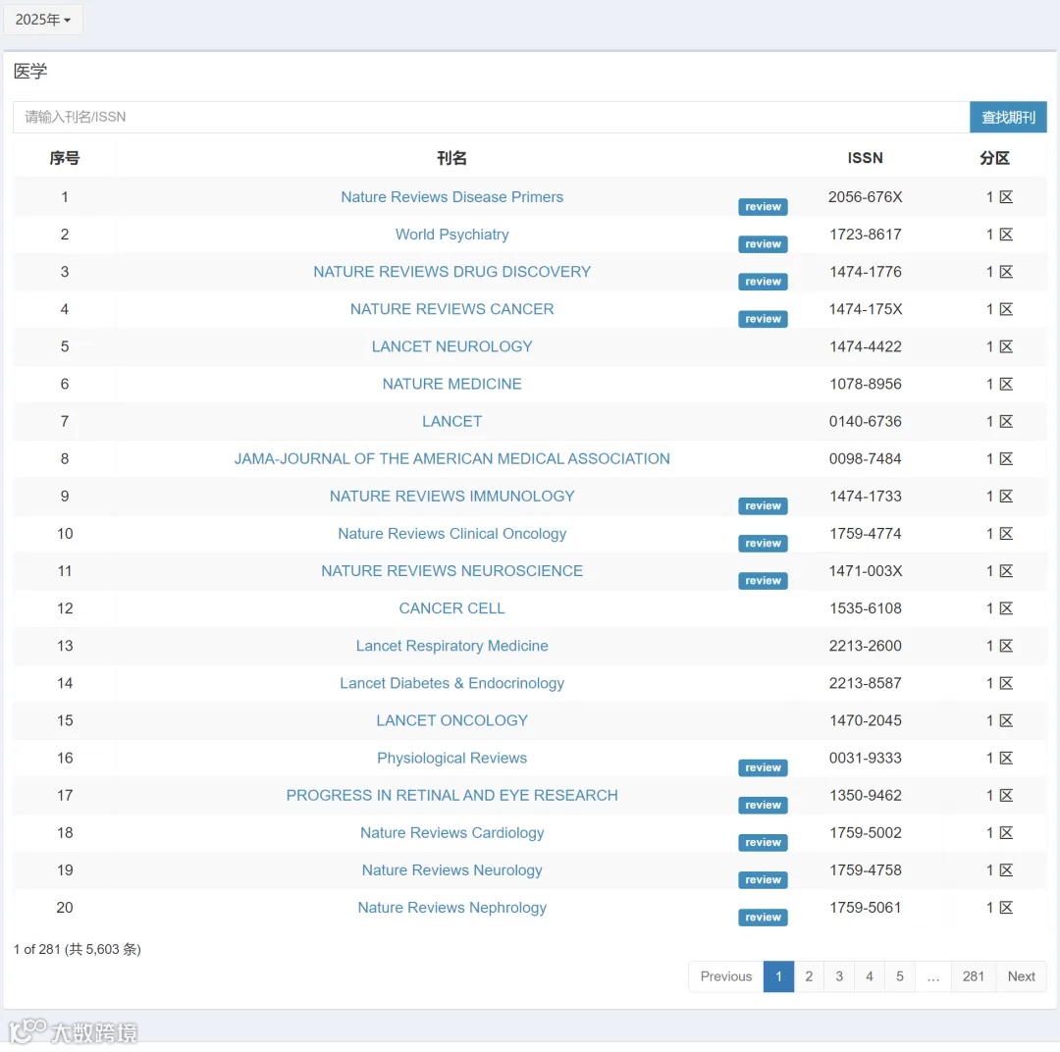Viewport: 1060px width, 1052px height.
Task: Go to page 5 in pagination
Action: (900, 976)
